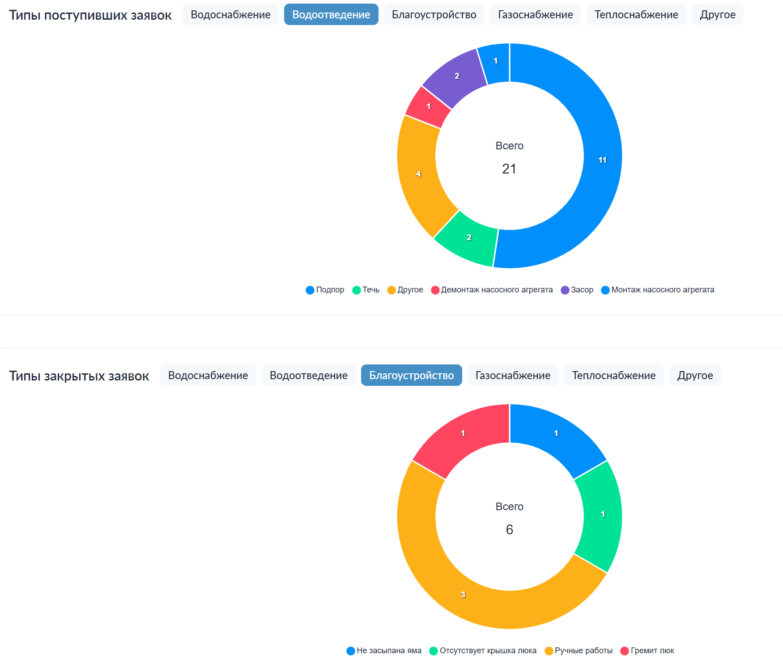Select Водоснабжение tab in closed requests
The width and height of the screenshot is (783, 668).
(x=208, y=376)
